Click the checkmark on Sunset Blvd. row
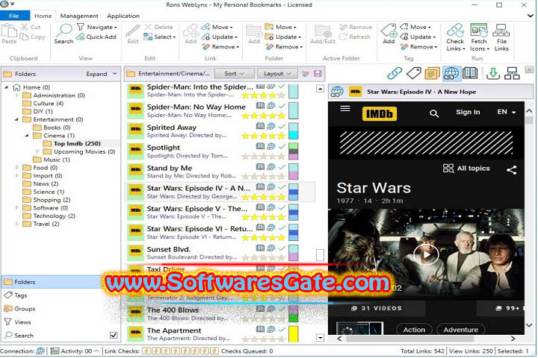 pos(282,248)
